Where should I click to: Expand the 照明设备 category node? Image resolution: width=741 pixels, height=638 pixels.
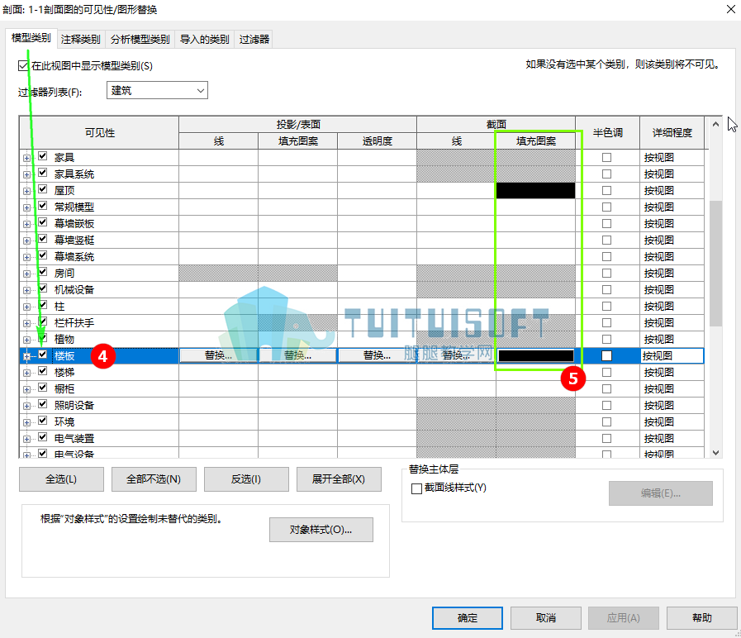[27, 407]
